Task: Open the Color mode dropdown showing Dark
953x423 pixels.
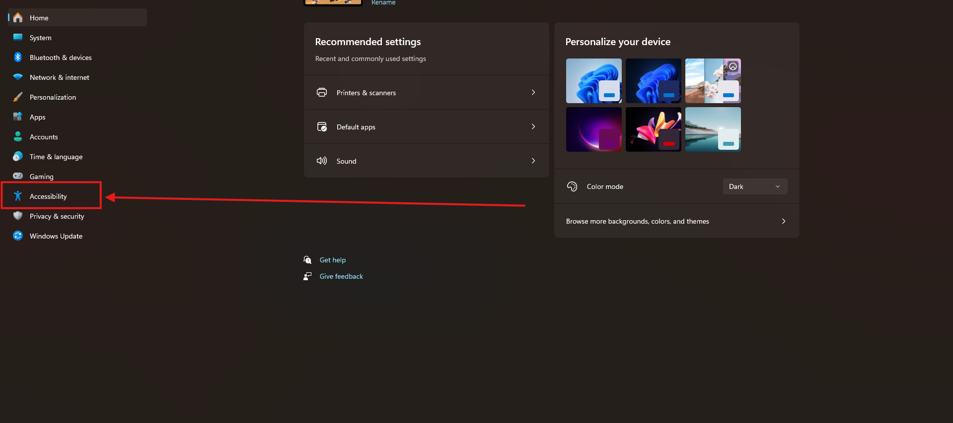Action: coord(755,186)
